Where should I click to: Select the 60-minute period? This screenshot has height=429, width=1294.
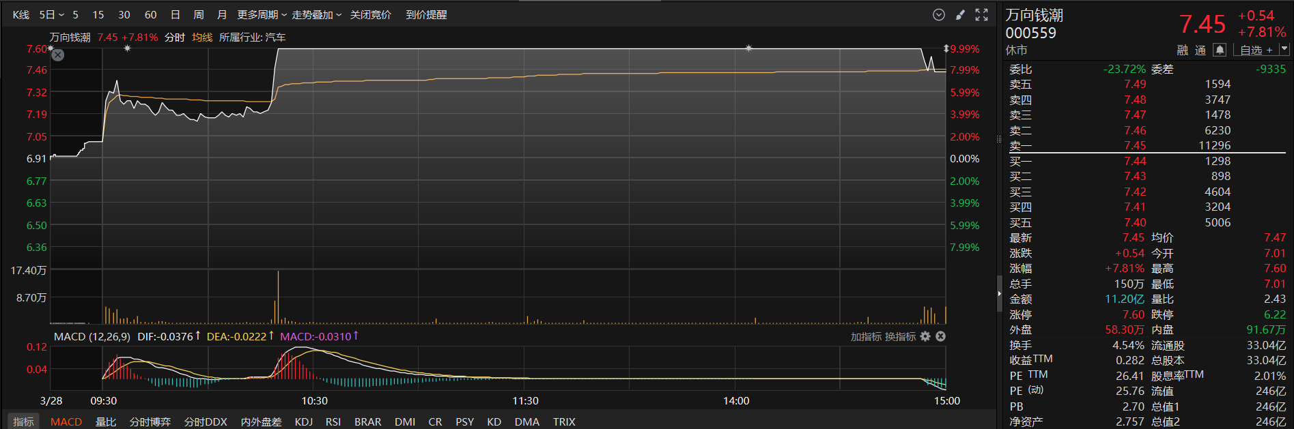coord(151,14)
